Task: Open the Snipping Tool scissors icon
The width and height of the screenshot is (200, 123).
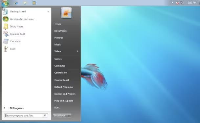Action: 6,34
